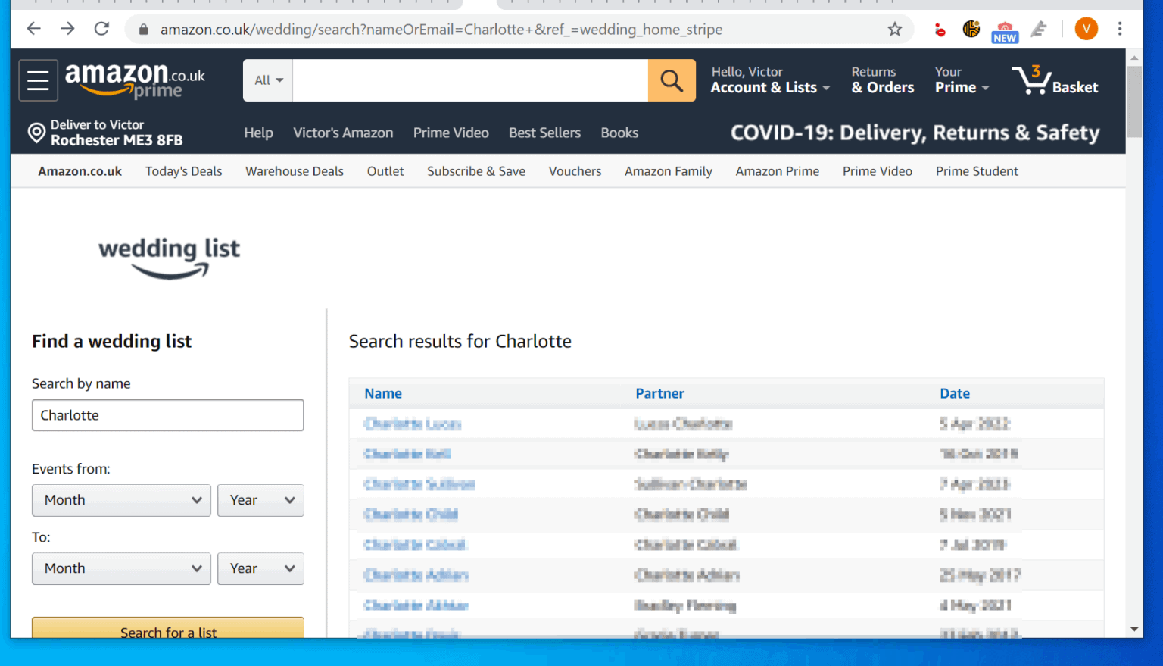Select Amazon.co.uk in the sub-navigation
This screenshot has width=1163, height=666.
point(80,171)
